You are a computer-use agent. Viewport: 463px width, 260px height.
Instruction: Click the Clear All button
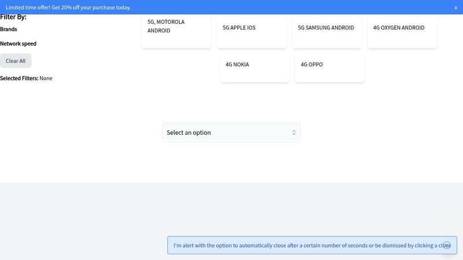(x=16, y=61)
